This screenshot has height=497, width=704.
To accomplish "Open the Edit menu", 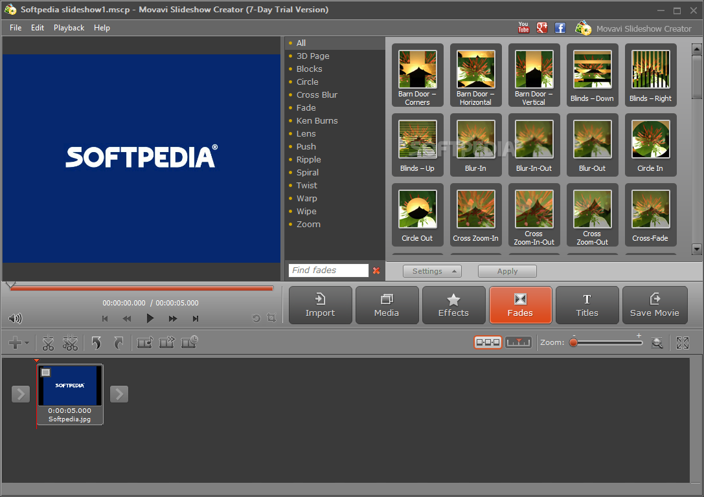I will [38, 28].
